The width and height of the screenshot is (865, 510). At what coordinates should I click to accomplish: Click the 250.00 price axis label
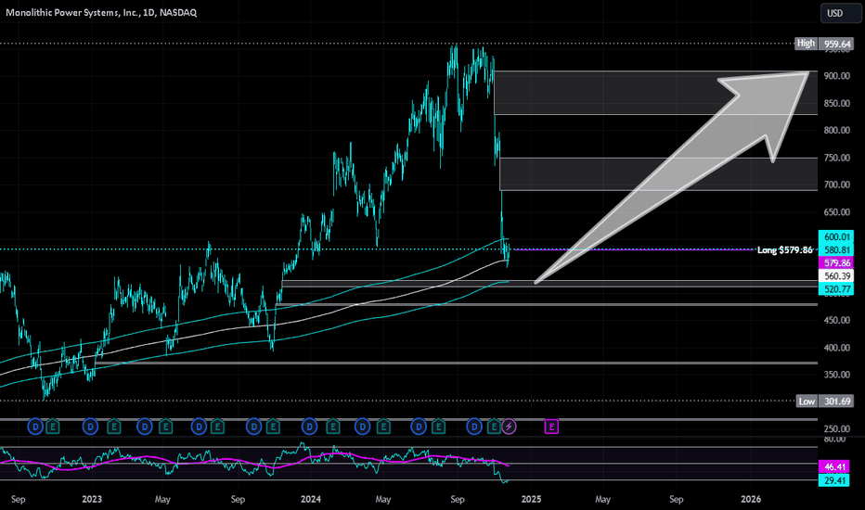tap(837, 429)
